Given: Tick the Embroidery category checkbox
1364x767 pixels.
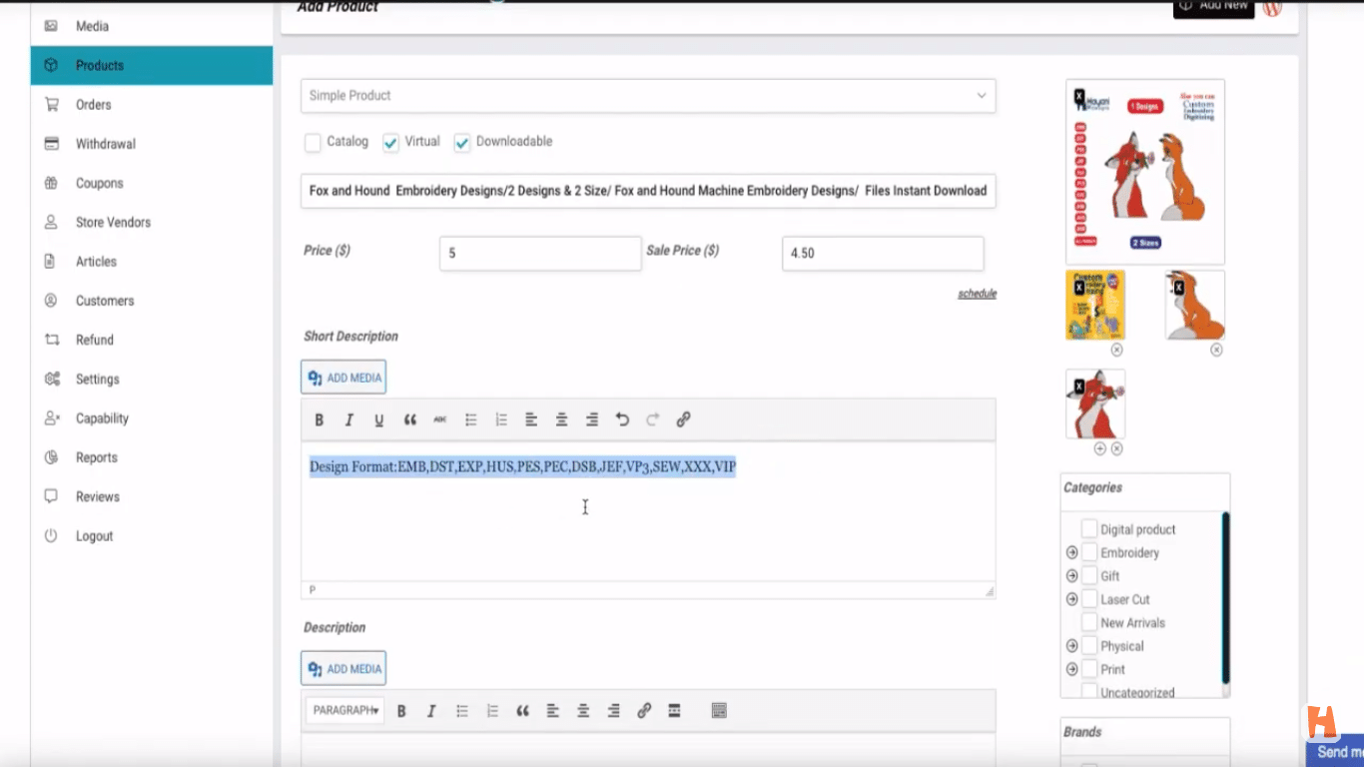Looking at the screenshot, I should [1089, 552].
